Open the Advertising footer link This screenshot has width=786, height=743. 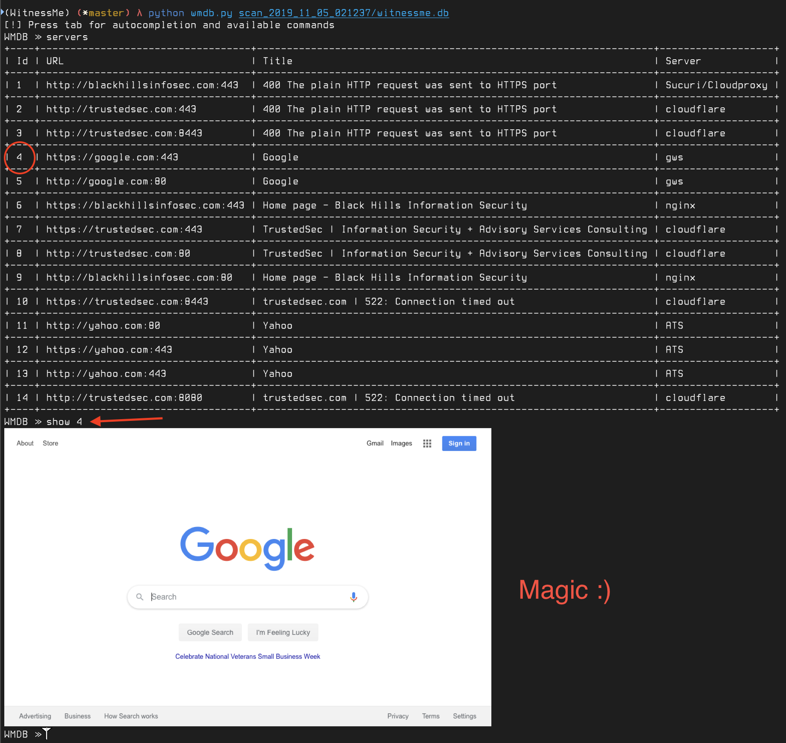coord(35,716)
